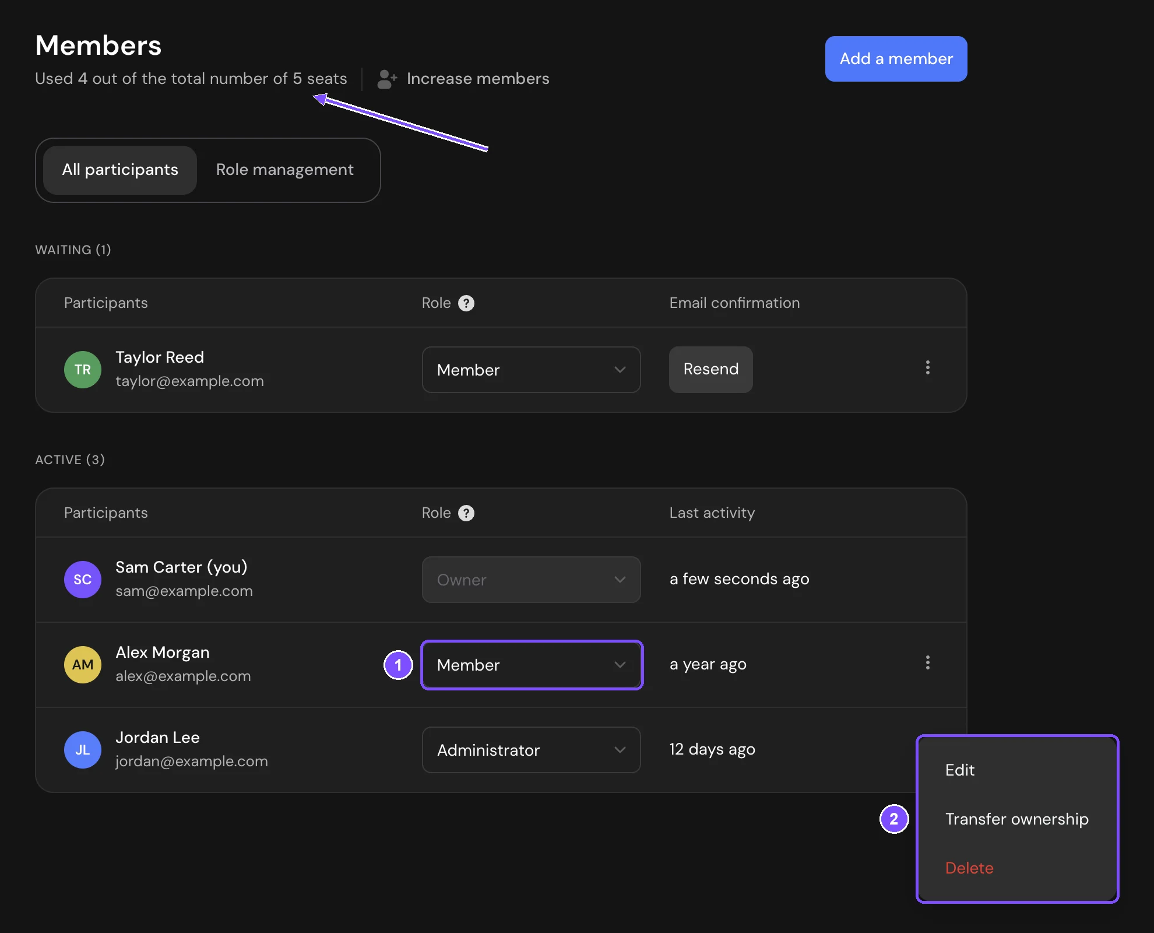Image resolution: width=1154 pixels, height=933 pixels.
Task: Select the alex@example.com email text
Action: tap(183, 676)
